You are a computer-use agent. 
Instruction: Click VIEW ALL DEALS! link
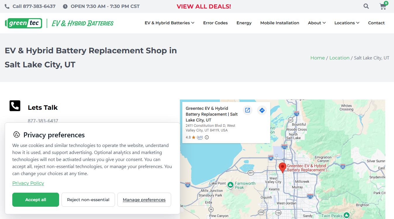[204, 6]
